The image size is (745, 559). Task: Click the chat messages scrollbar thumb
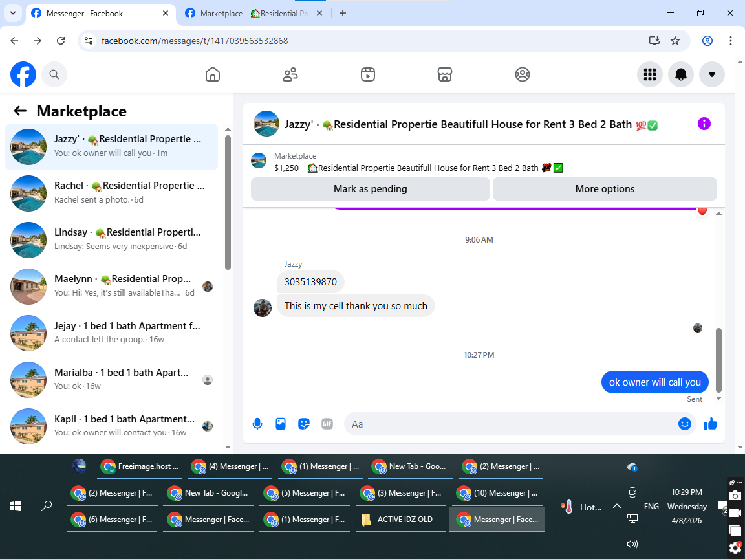[718, 360]
